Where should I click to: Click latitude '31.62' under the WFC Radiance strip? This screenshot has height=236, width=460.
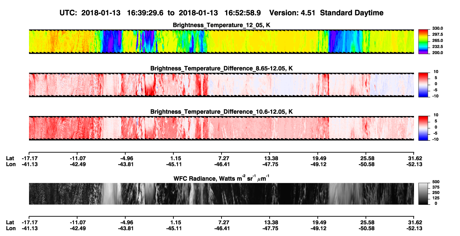(x=415, y=223)
